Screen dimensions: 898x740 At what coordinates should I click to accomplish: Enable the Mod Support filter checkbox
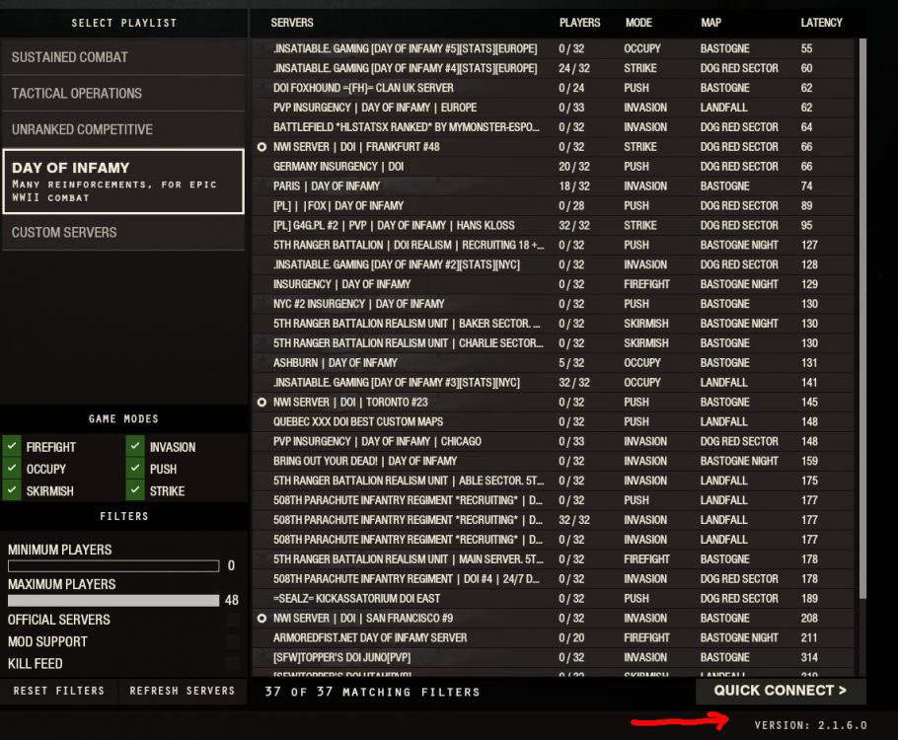(x=233, y=641)
